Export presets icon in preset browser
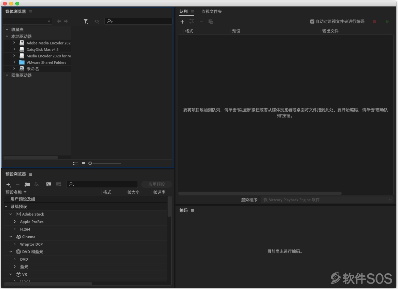 (59, 184)
